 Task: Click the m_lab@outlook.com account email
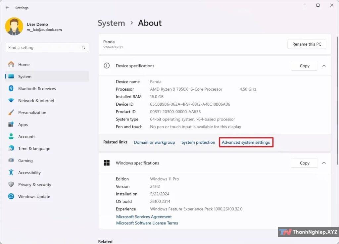click(x=44, y=29)
